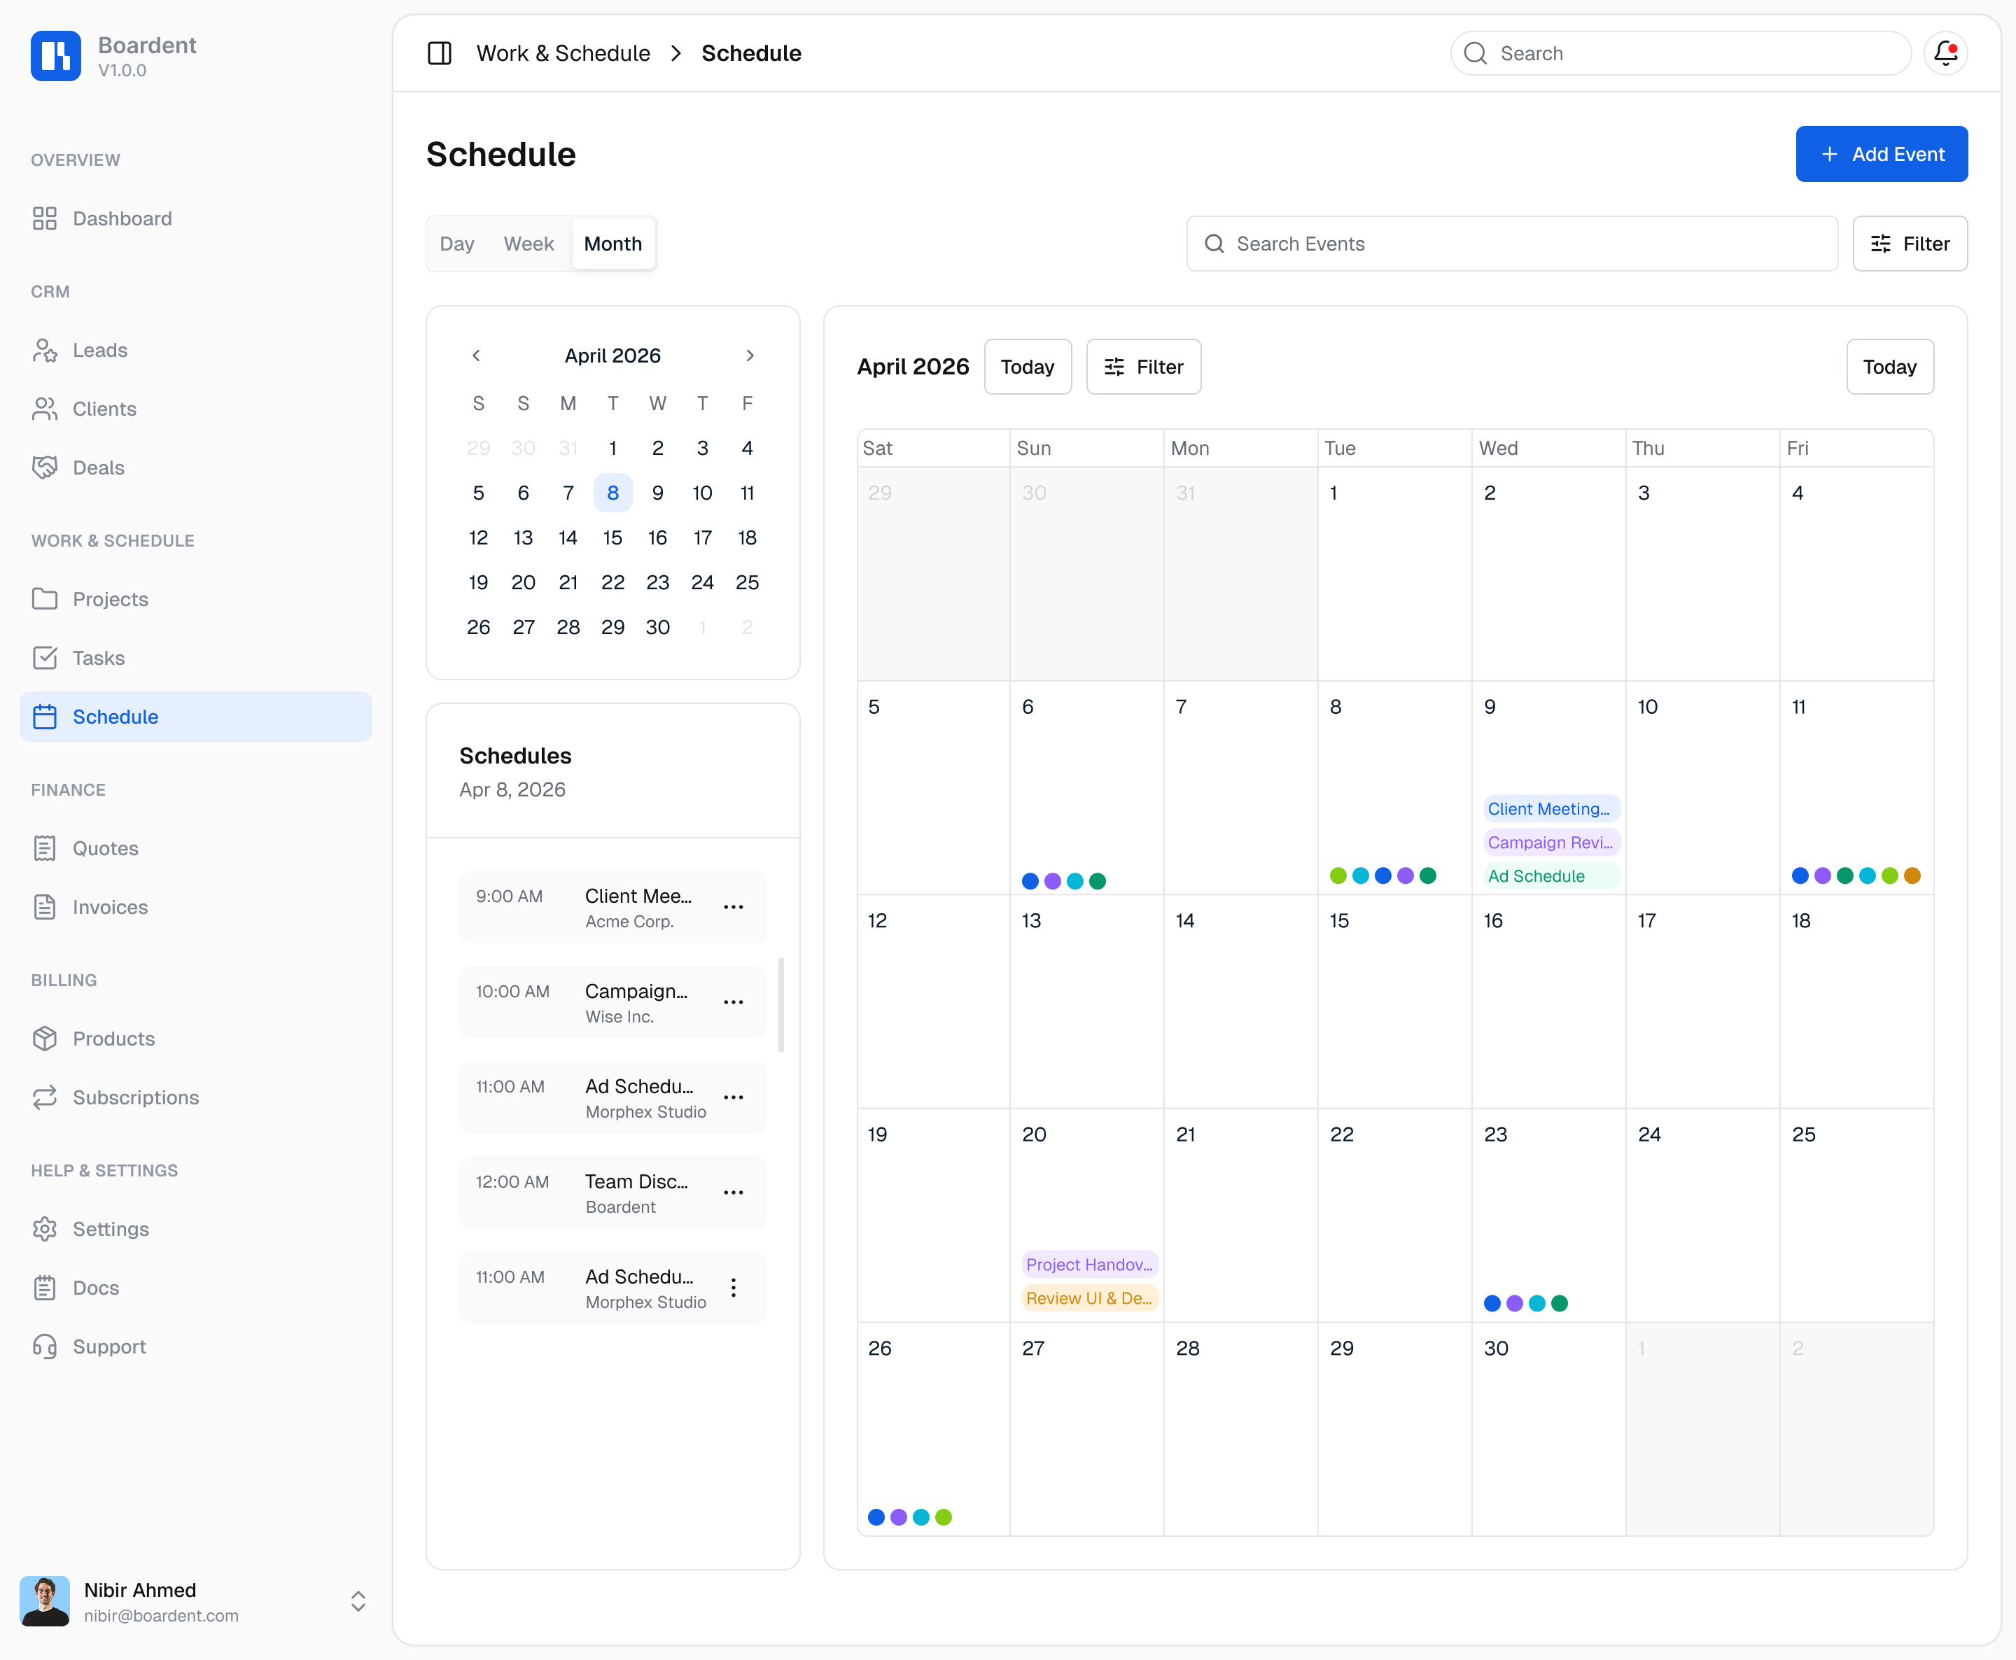
Task: Go to next month in mini calendar
Action: pos(750,356)
